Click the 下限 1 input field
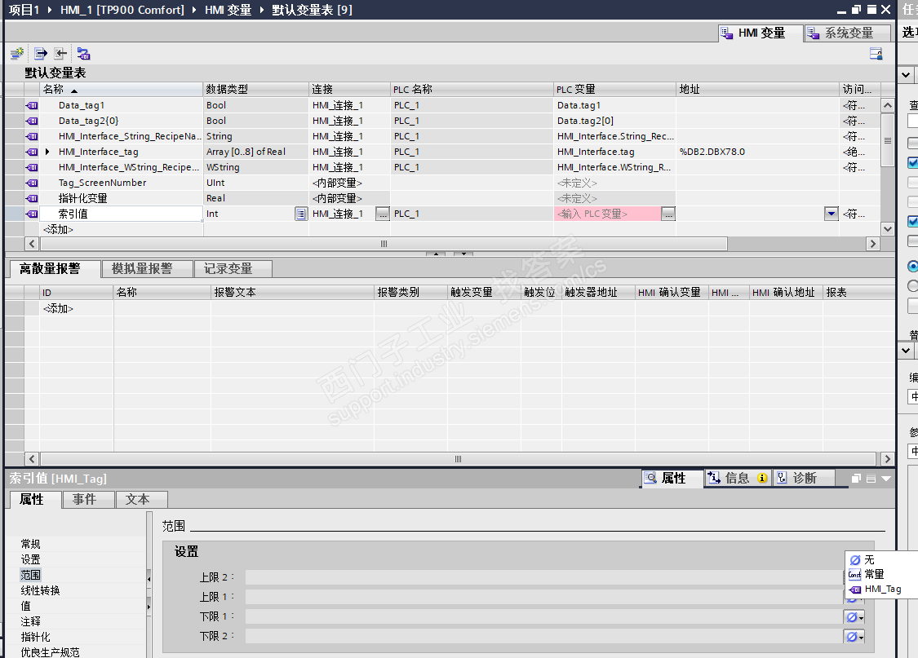The height and width of the screenshot is (658, 918). click(x=544, y=616)
